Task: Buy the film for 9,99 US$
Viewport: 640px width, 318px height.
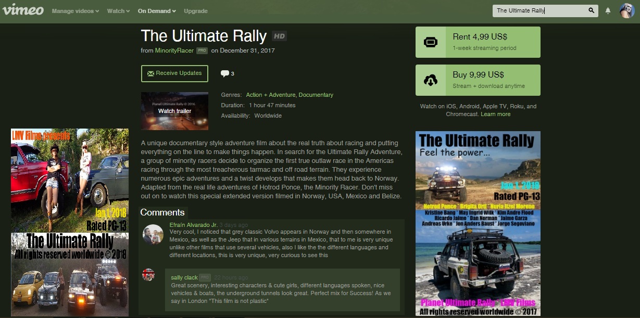Action: click(x=478, y=80)
